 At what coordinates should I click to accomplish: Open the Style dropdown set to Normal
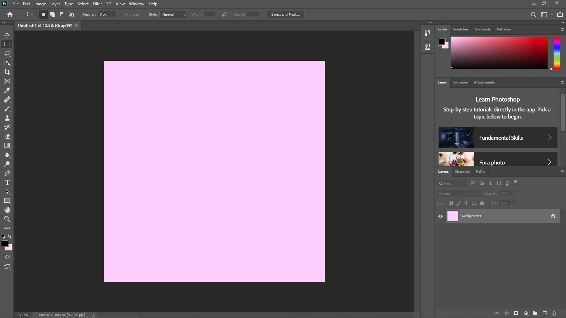click(x=173, y=15)
